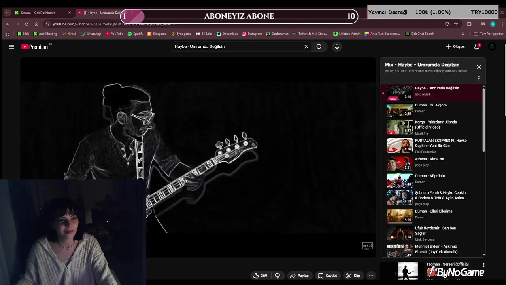Install app icon in address bar
This screenshot has width=506, height=285.
447,24
